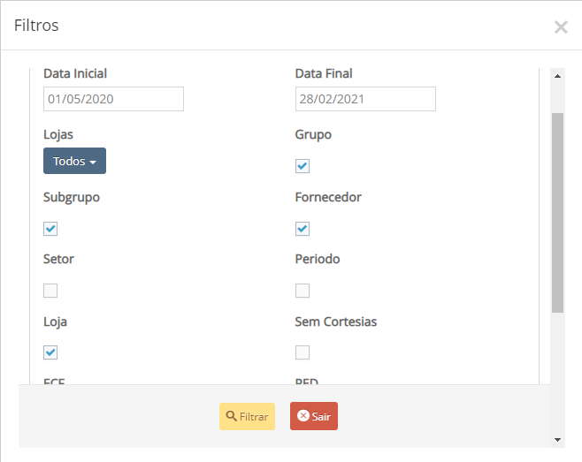Close the Filtros dialog with X

click(x=561, y=27)
